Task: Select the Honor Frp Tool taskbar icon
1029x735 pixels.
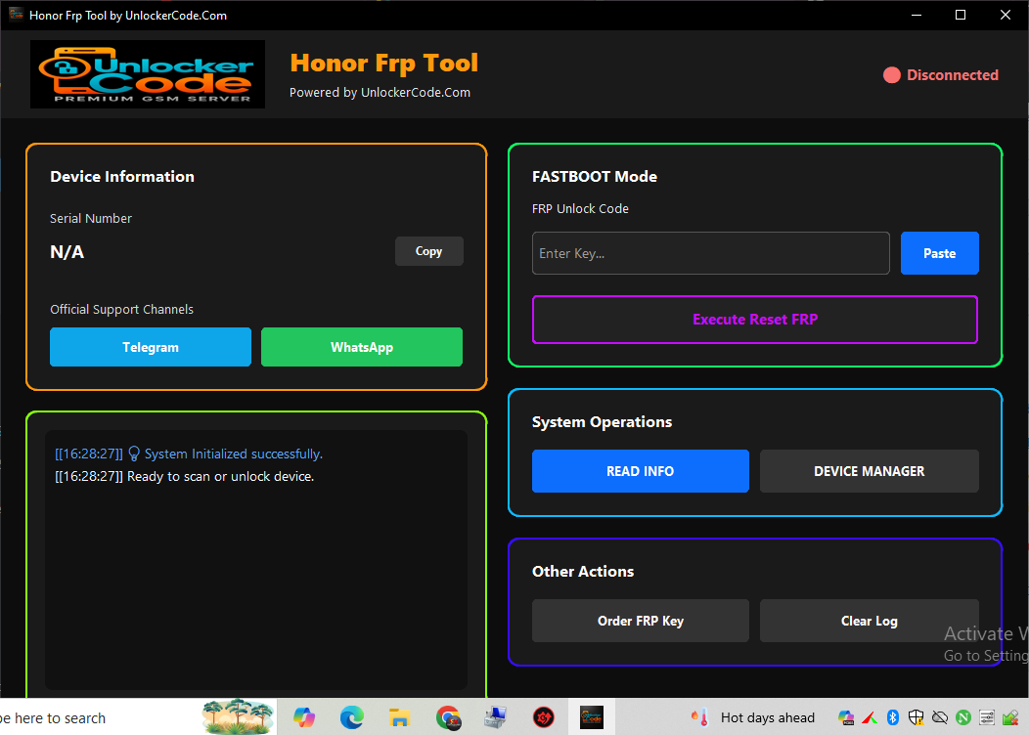Action: [x=591, y=718]
